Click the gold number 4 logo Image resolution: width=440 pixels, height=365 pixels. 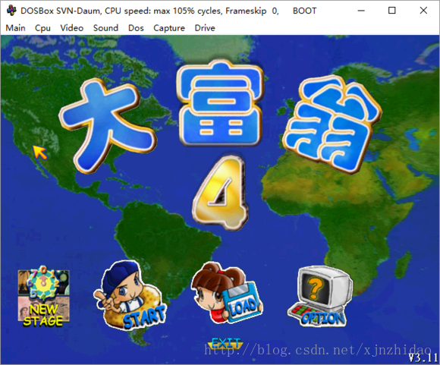[x=221, y=194]
